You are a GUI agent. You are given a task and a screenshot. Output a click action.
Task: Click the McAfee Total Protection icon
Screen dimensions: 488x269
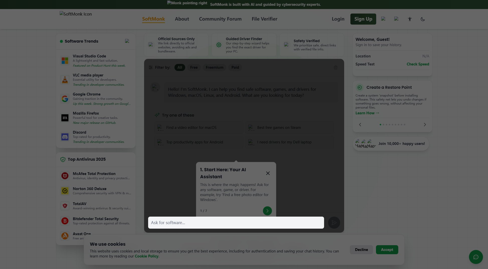65,176
